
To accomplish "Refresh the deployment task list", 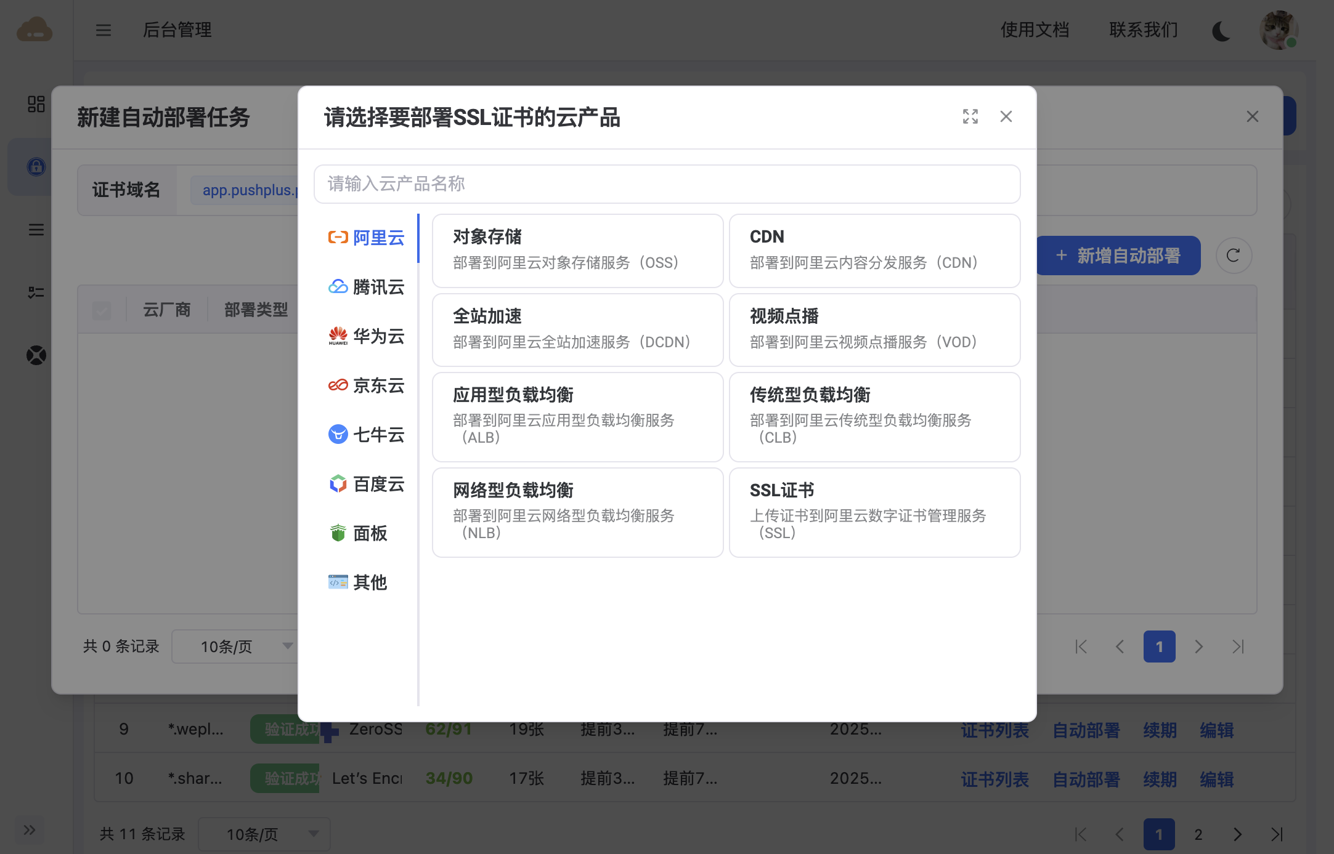I will coord(1234,256).
